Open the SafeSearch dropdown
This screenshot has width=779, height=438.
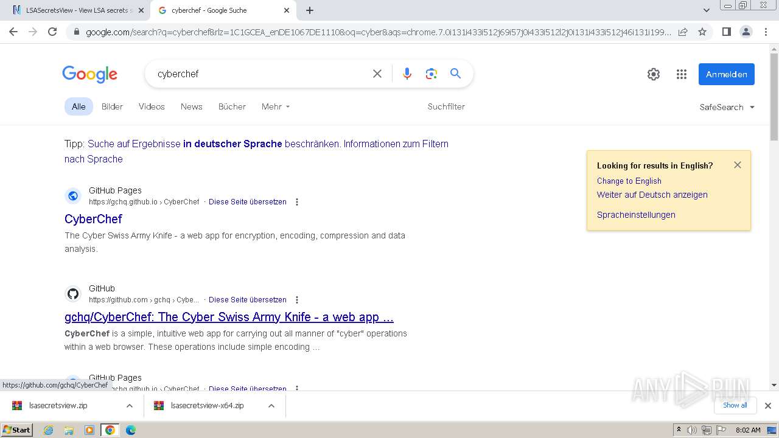(x=727, y=107)
